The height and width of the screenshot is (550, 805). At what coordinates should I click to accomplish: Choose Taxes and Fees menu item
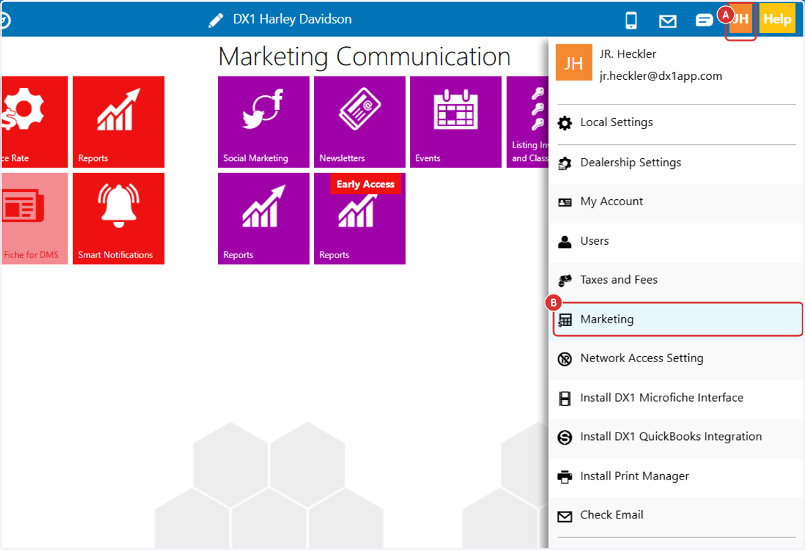(677, 280)
